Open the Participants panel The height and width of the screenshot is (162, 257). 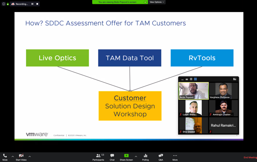[x=98, y=157]
